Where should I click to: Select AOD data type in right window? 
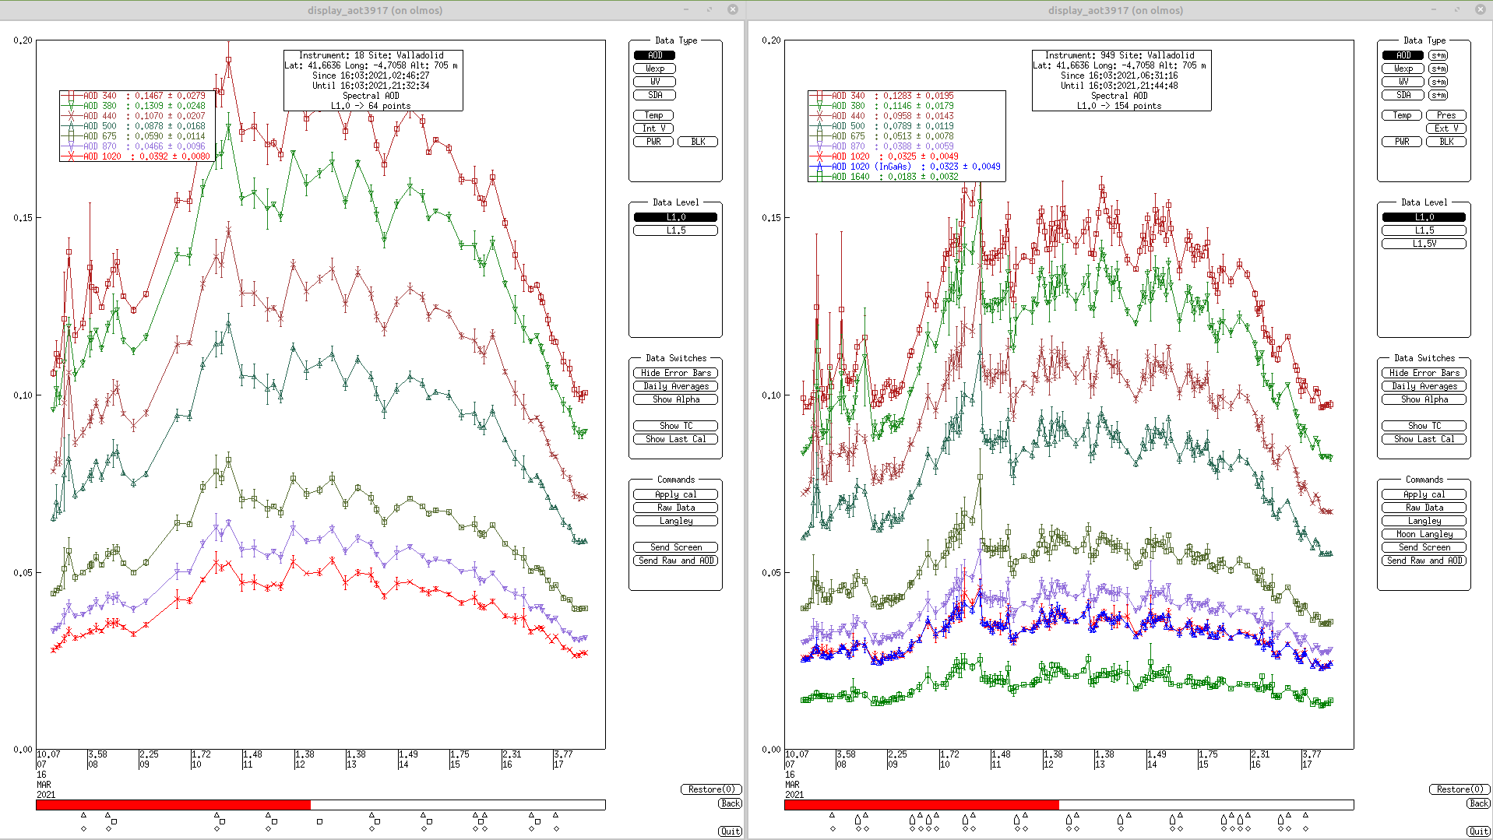[1403, 55]
